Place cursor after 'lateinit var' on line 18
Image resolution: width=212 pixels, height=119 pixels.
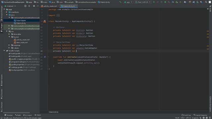pyautogui.click(x=76, y=51)
